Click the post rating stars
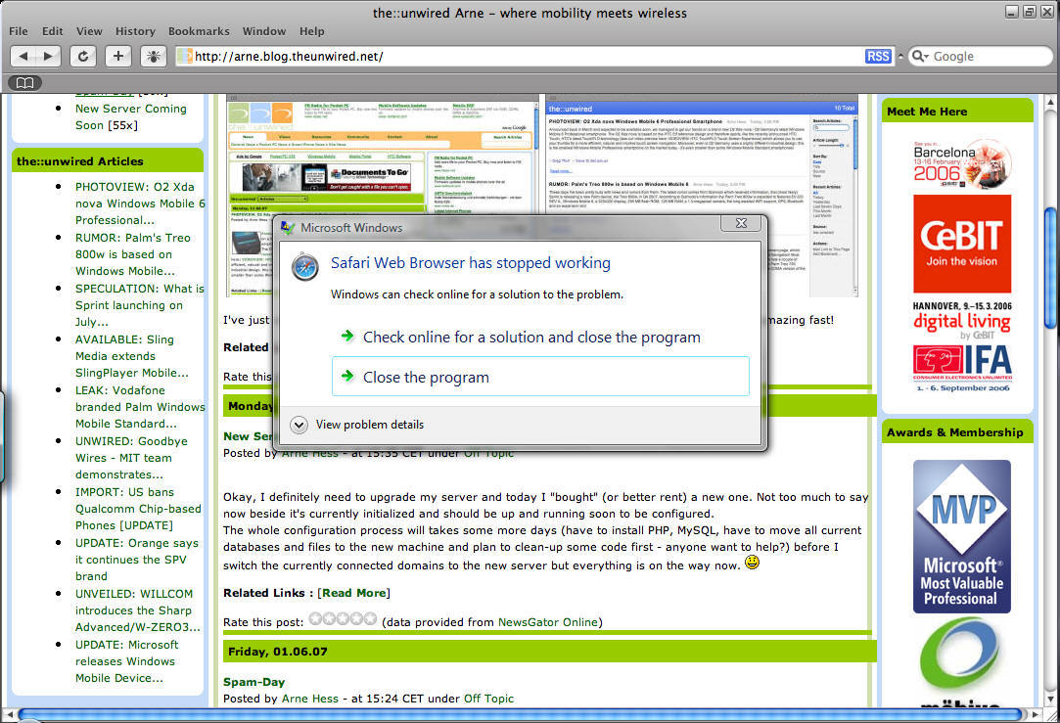 [x=343, y=619]
